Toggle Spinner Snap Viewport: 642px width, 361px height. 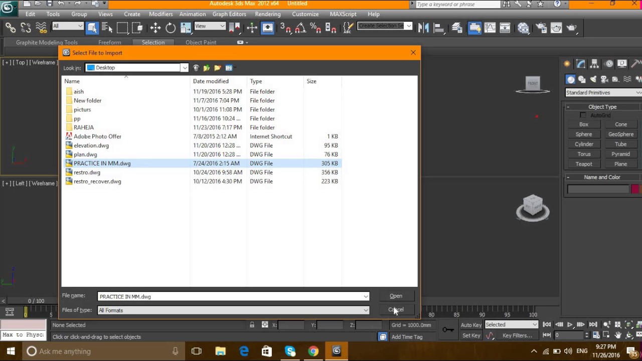pos(331,28)
